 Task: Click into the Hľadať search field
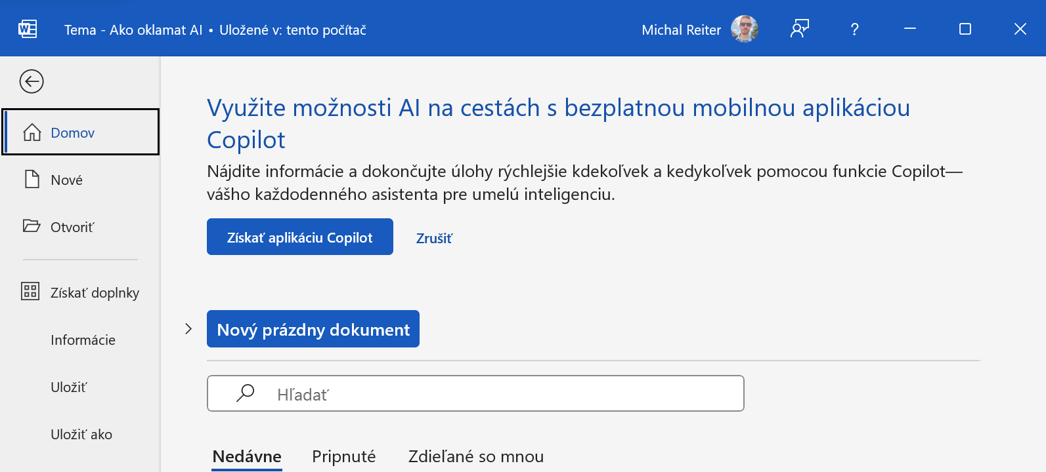click(499, 393)
